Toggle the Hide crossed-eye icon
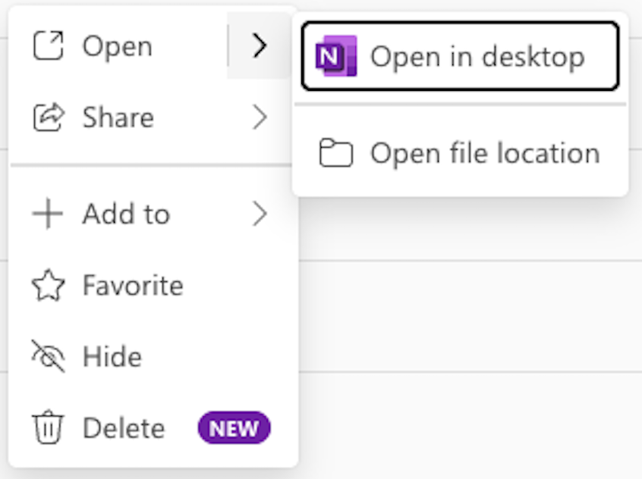642x479 pixels. tap(49, 356)
